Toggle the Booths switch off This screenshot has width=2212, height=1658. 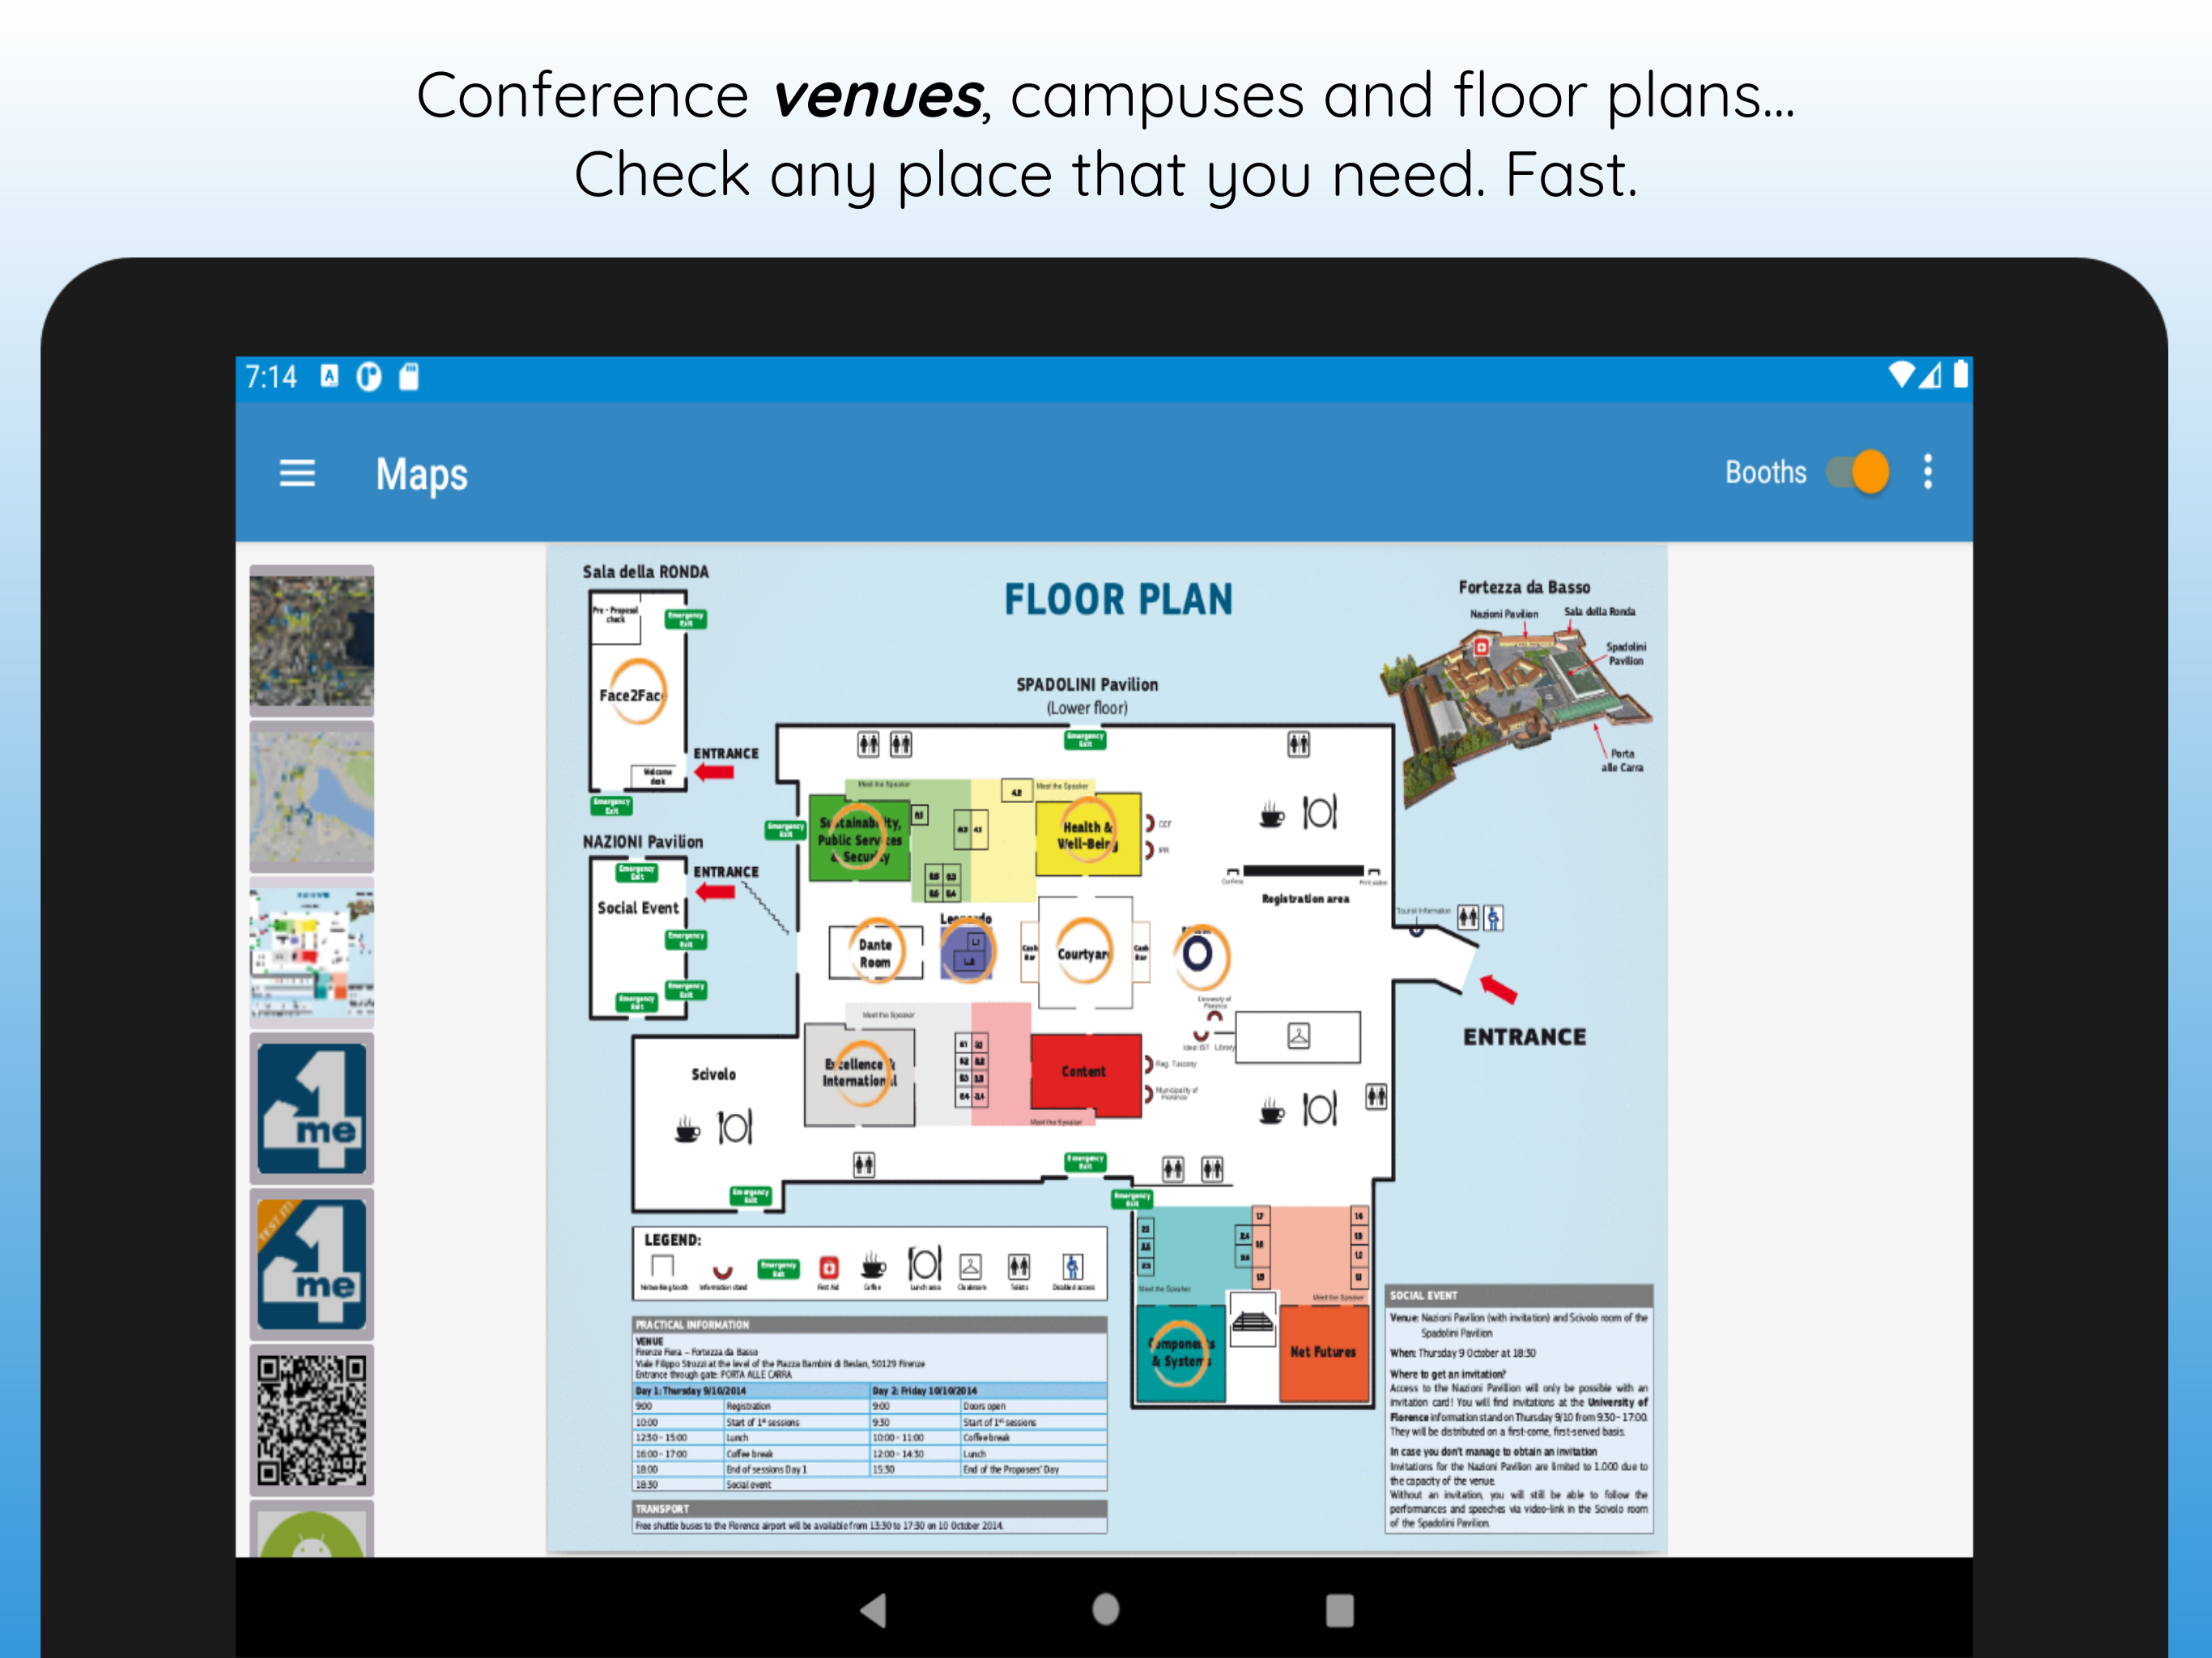coord(1857,472)
